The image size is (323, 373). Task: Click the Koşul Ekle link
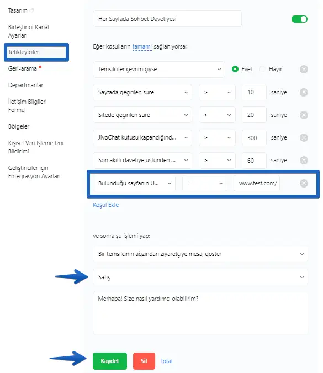click(105, 205)
